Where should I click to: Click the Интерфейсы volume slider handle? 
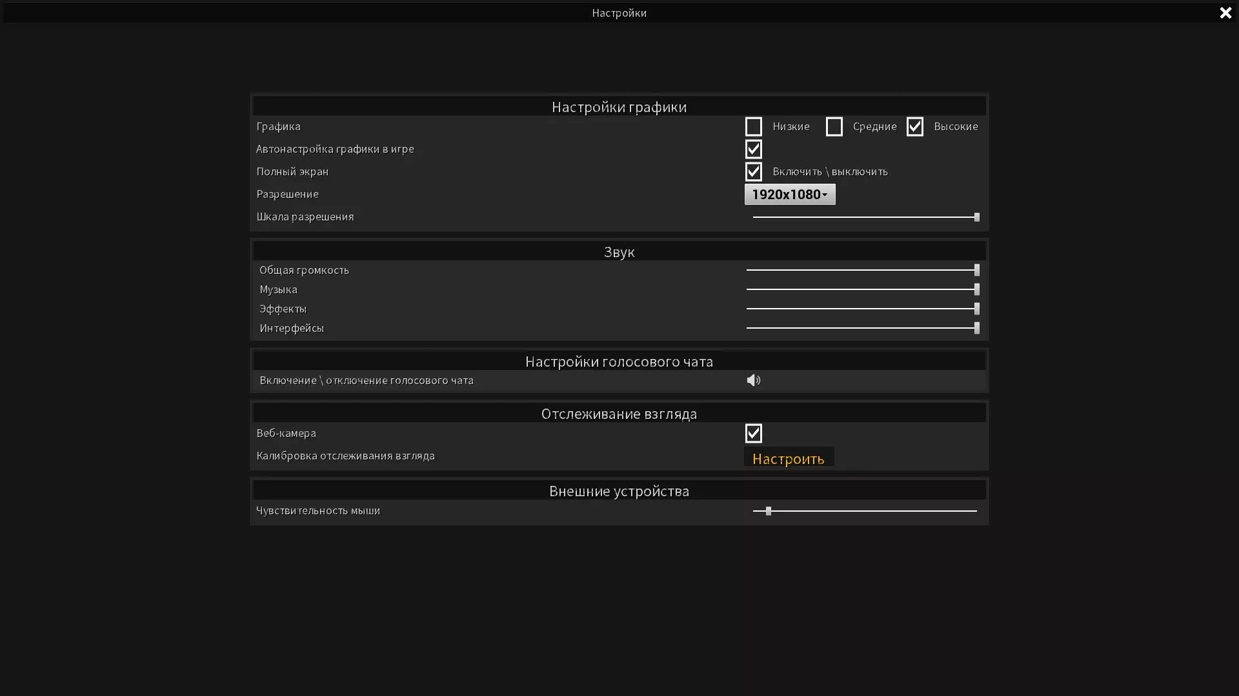(x=976, y=328)
